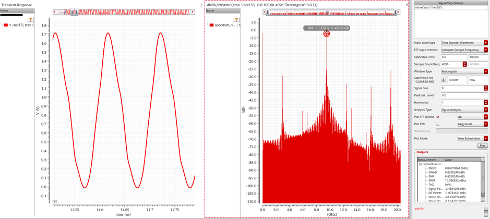This screenshot has width=490, height=219.
Task: Collapse the vtime measurement tree node
Action: [x=420, y=164]
